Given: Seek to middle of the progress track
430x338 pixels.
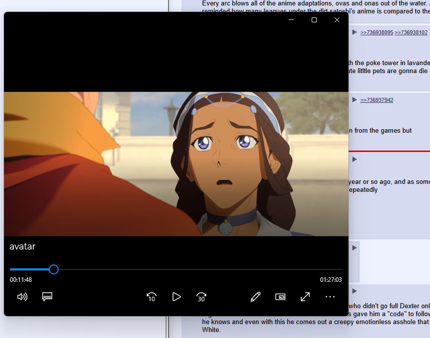Looking at the screenshot, I should 176,269.
